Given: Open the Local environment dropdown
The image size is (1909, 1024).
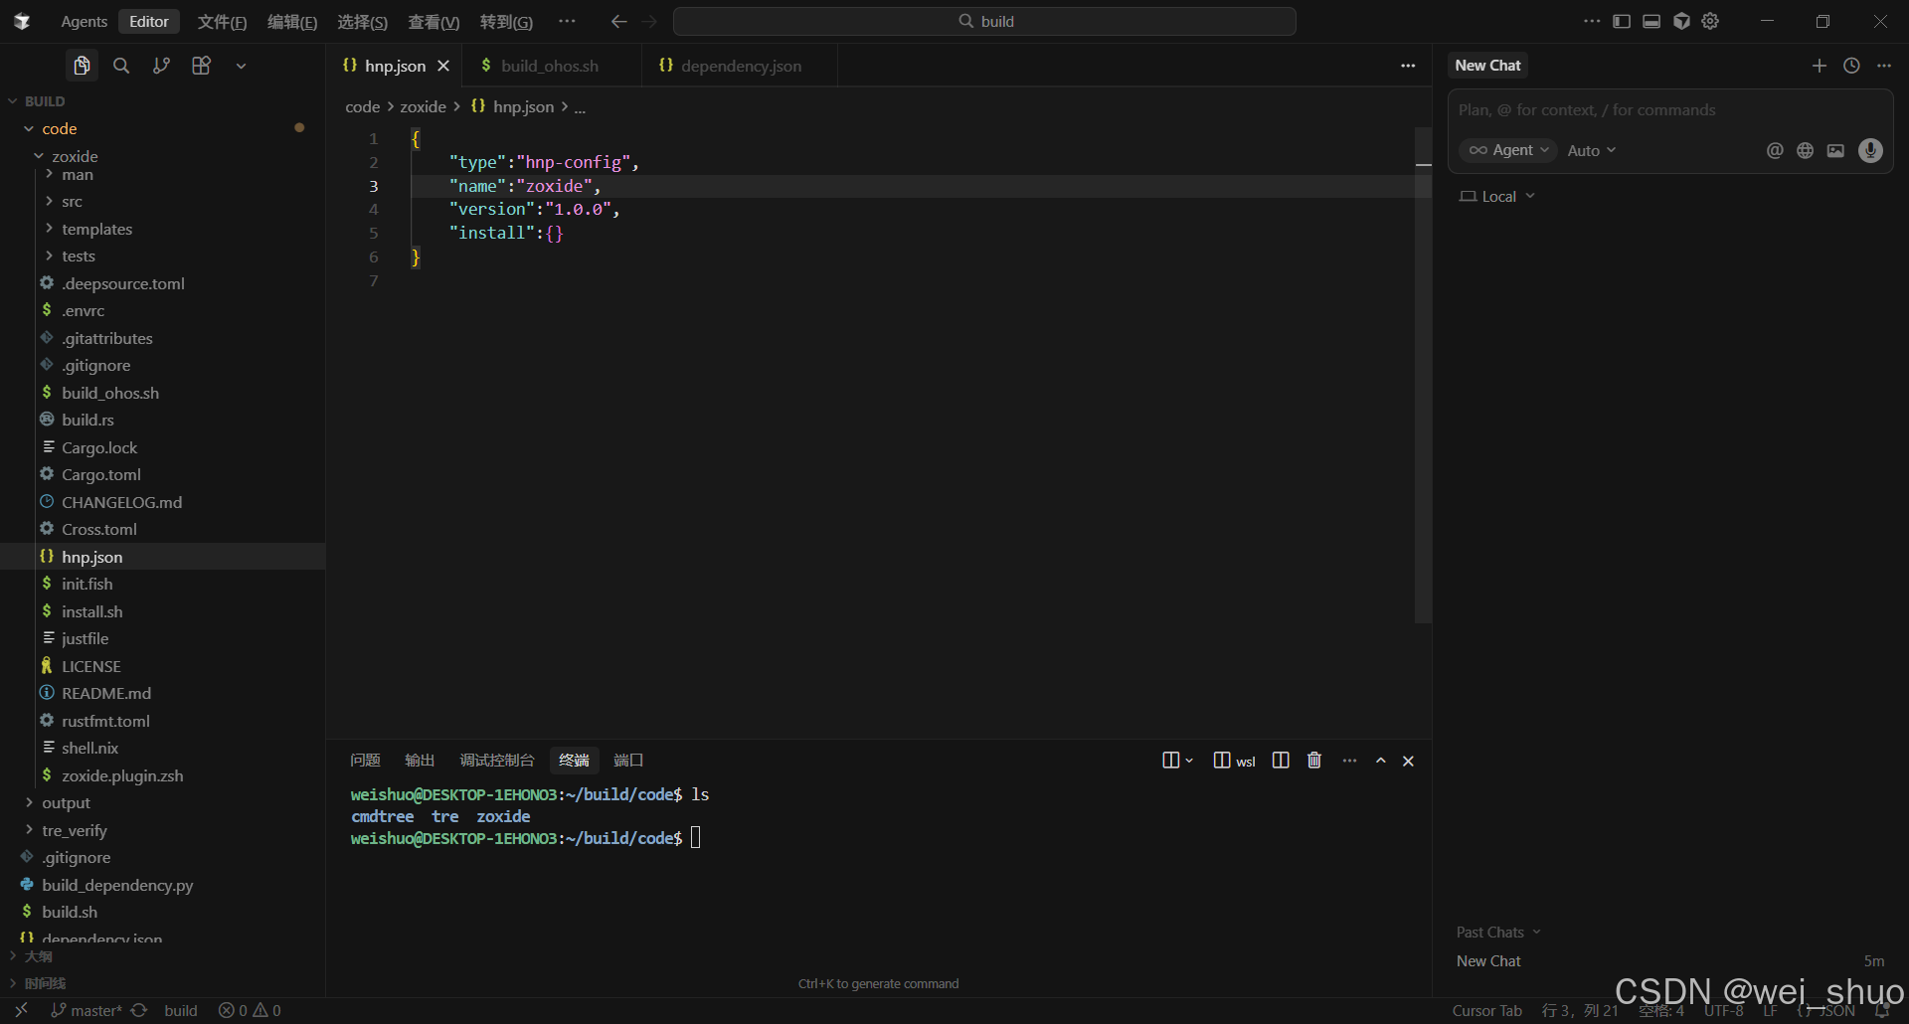Looking at the screenshot, I should (x=1497, y=197).
